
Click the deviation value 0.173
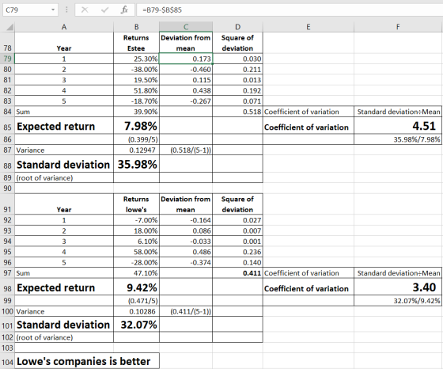[x=186, y=59]
